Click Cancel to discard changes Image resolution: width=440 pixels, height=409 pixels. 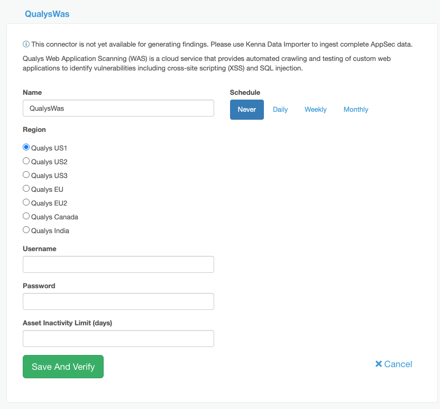[397, 364]
